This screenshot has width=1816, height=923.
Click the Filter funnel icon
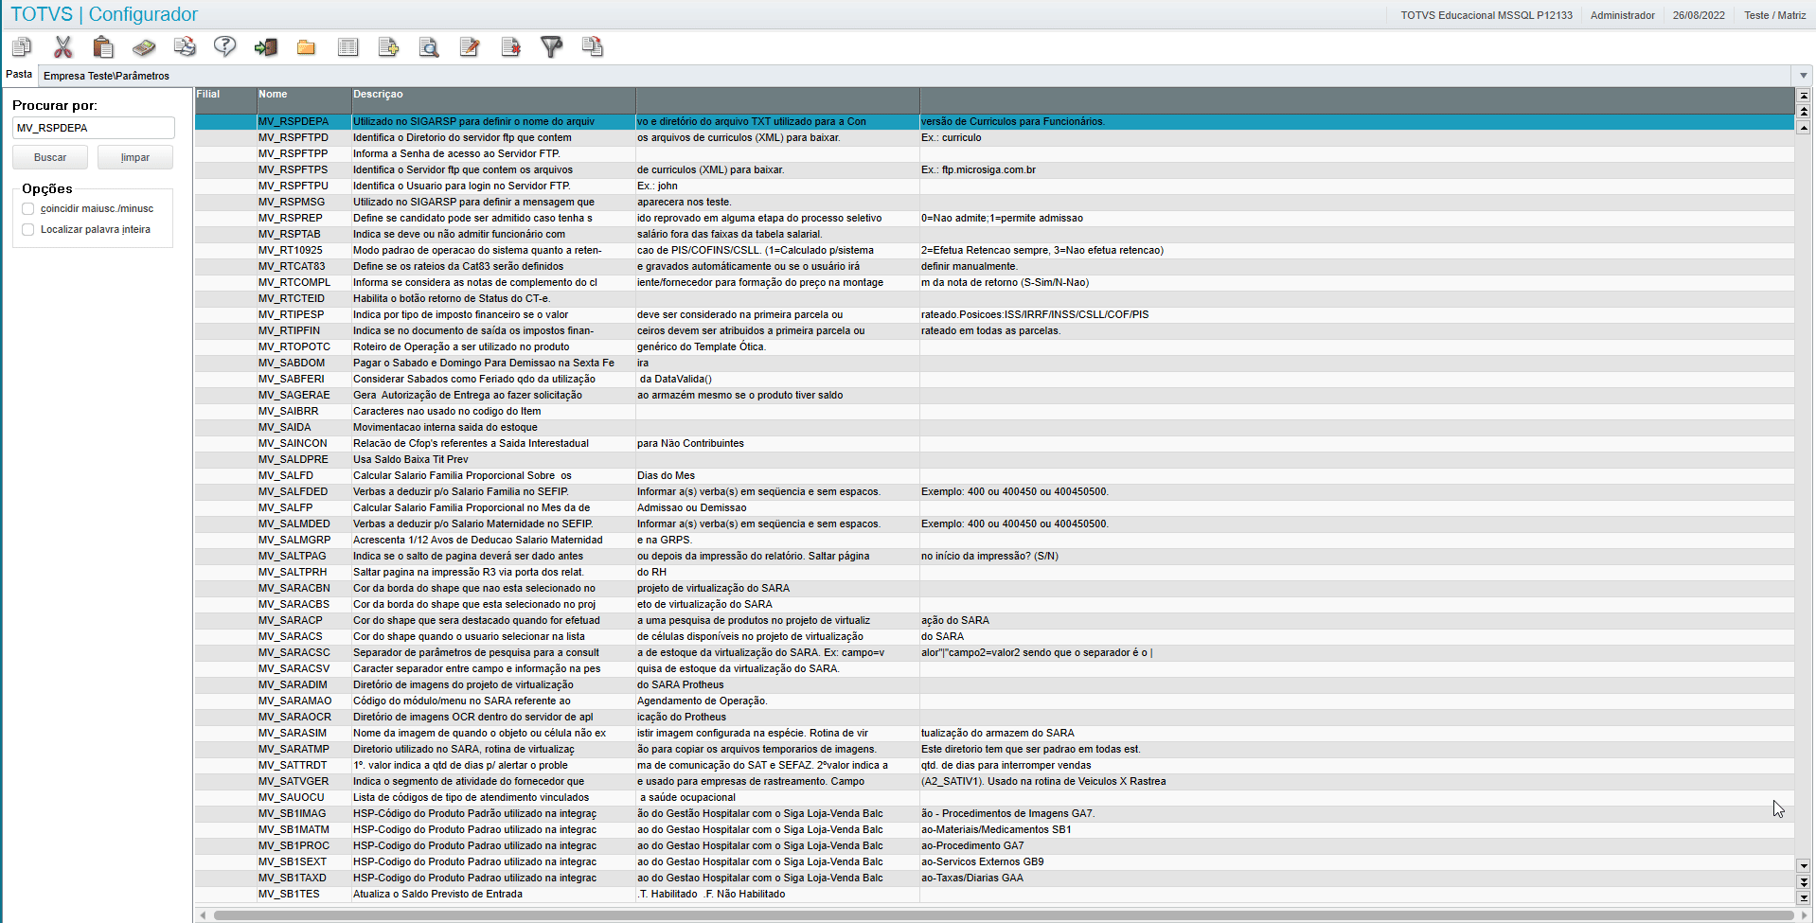(551, 46)
